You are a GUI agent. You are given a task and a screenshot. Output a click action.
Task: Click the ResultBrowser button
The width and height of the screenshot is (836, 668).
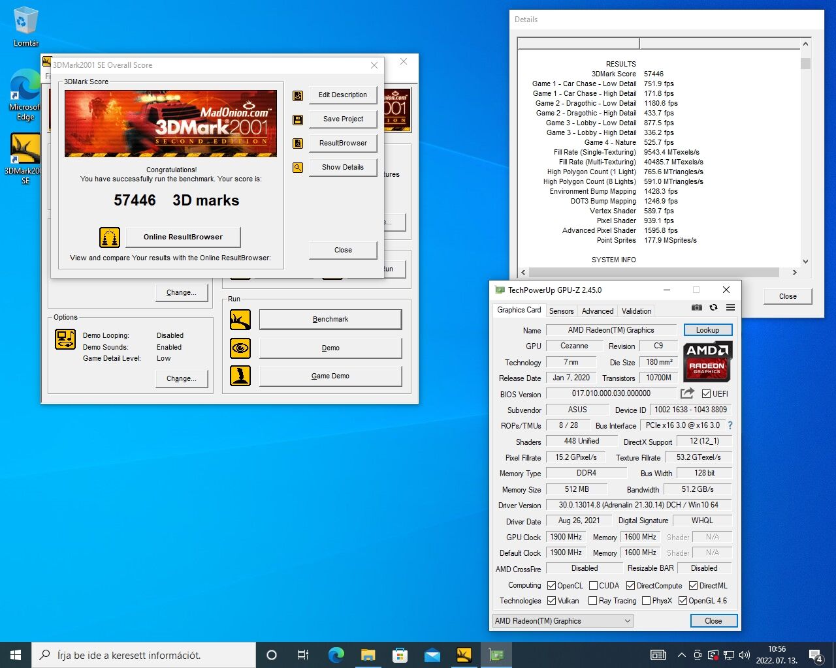click(343, 144)
